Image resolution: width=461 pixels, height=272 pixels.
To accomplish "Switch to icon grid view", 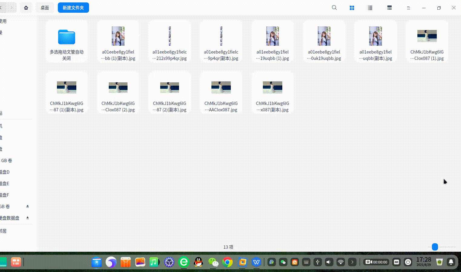I will click(x=352, y=8).
